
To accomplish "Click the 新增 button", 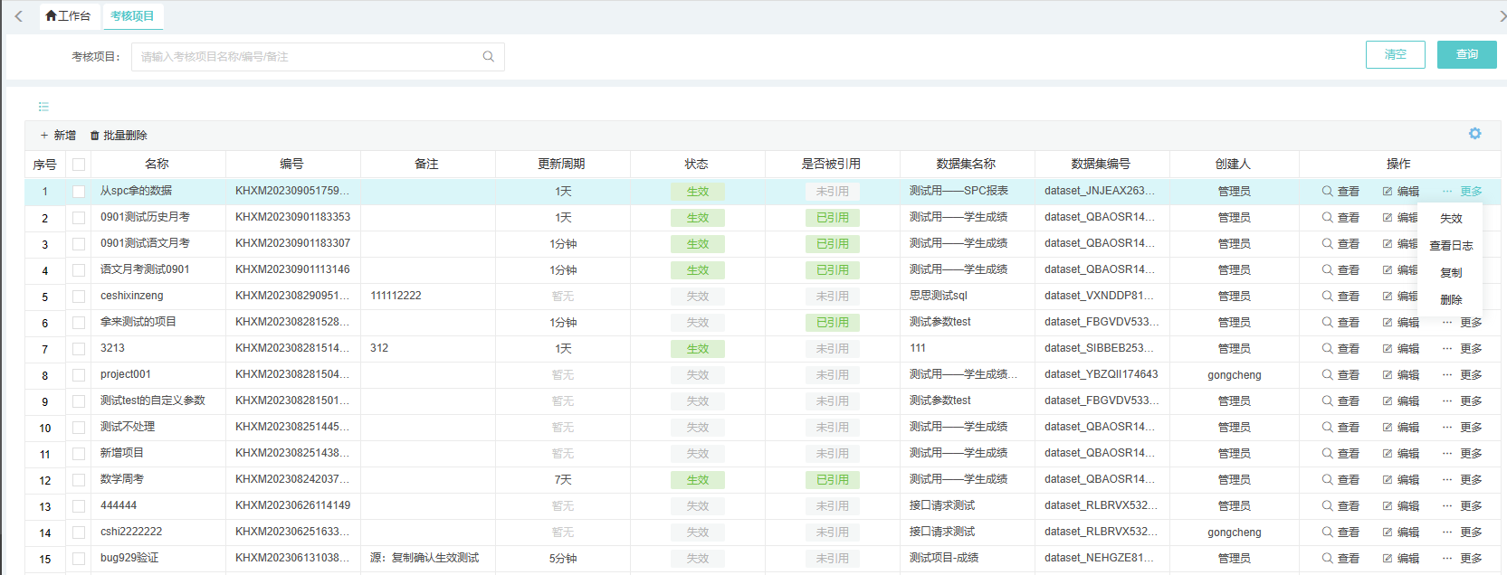I will point(58,136).
